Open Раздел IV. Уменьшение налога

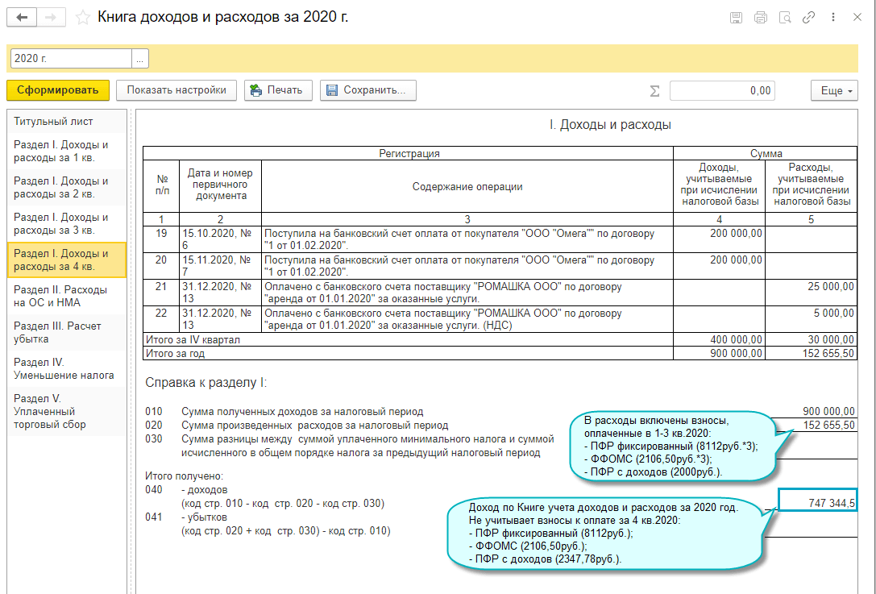(x=66, y=369)
